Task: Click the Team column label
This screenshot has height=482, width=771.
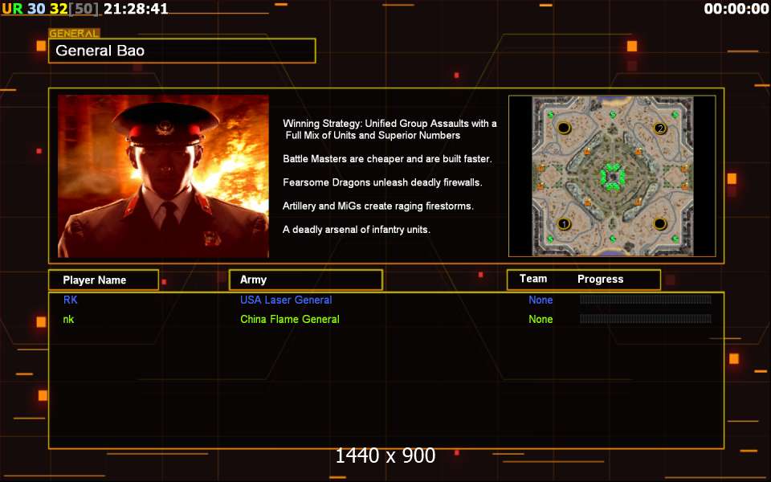Action: 533,279
